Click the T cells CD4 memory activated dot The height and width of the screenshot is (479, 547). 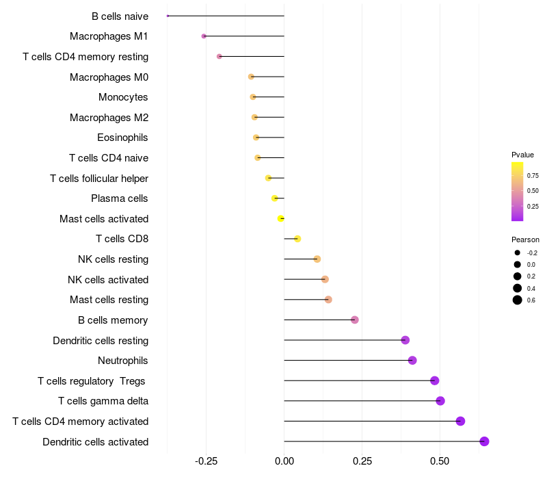click(460, 421)
